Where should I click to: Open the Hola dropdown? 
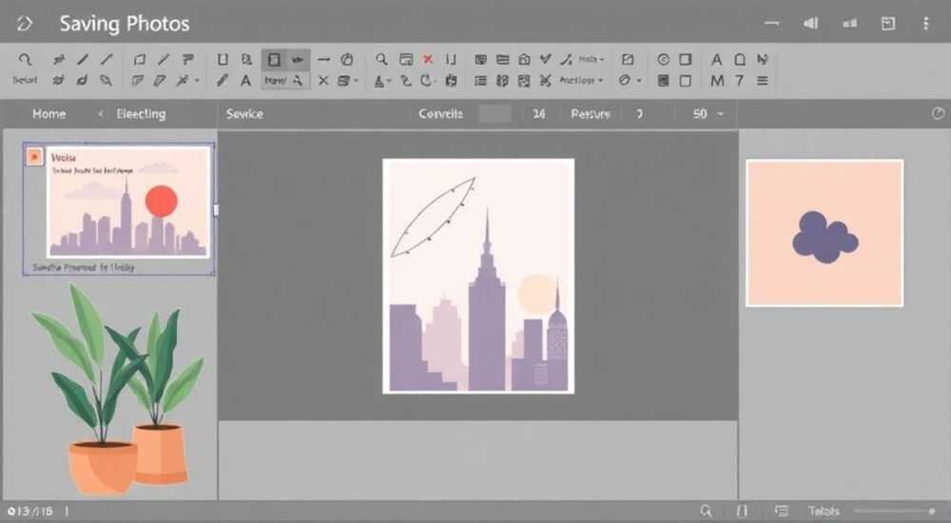coord(591,60)
